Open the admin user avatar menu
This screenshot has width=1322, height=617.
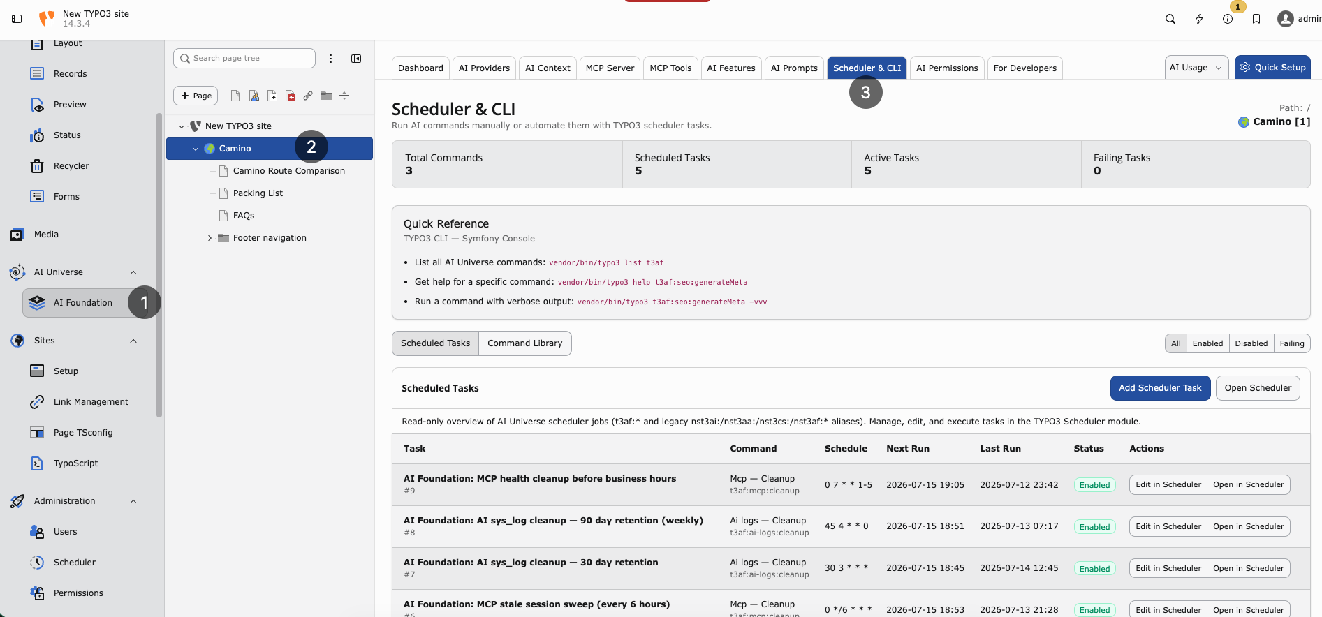1299,19
